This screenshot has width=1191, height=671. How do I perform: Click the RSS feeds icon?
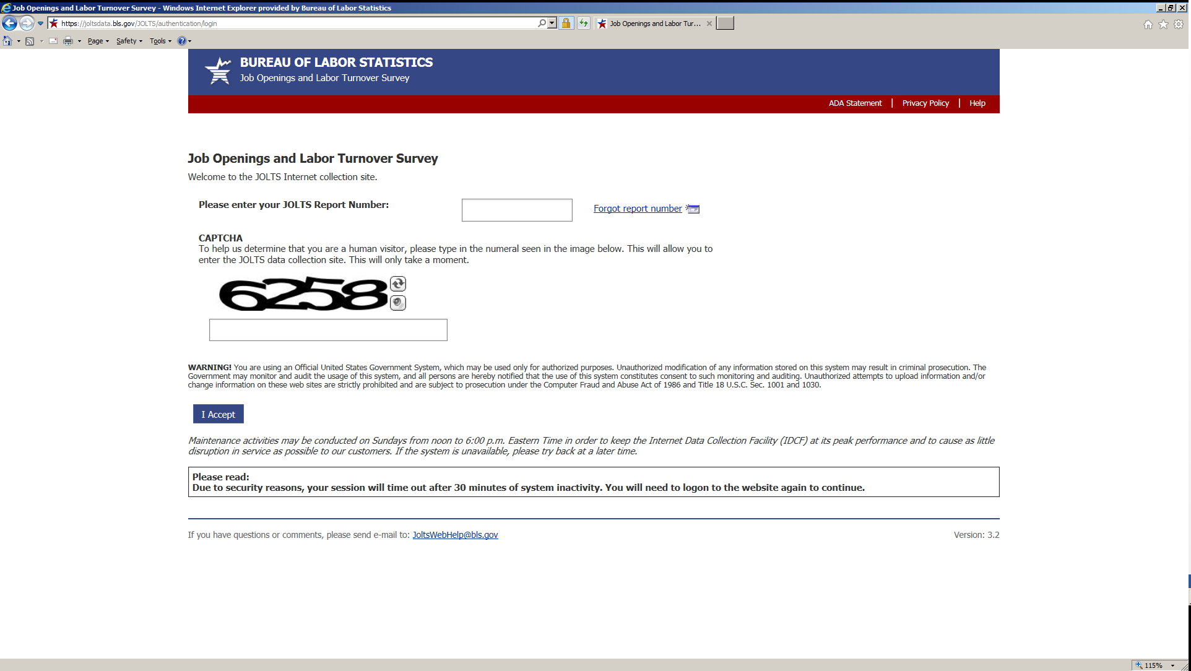coord(30,41)
